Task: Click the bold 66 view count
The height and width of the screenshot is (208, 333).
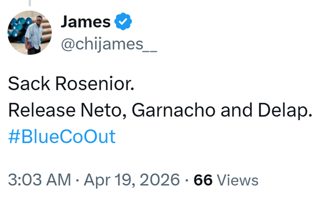Action: pos(204,180)
